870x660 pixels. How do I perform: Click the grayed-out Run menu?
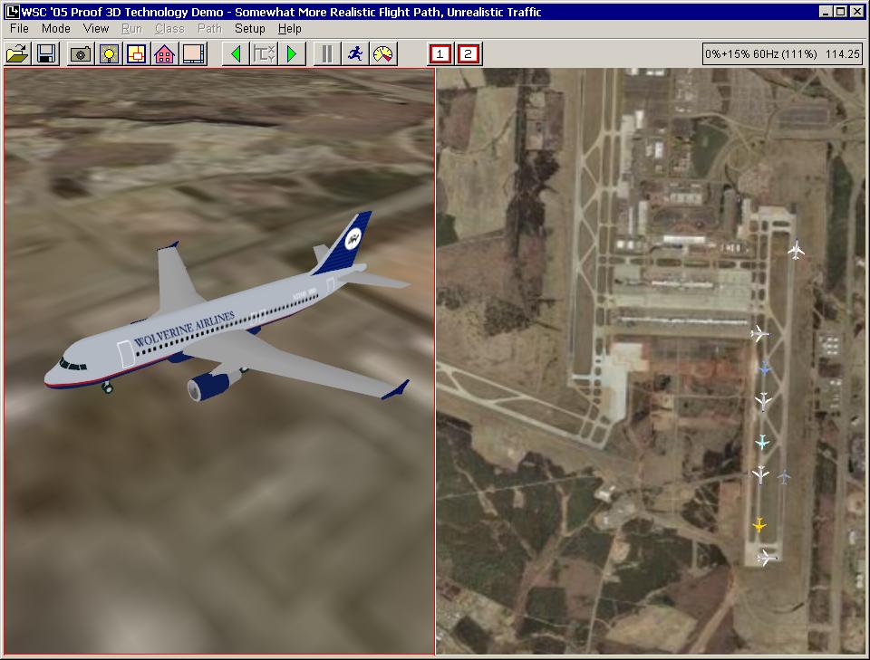click(132, 29)
